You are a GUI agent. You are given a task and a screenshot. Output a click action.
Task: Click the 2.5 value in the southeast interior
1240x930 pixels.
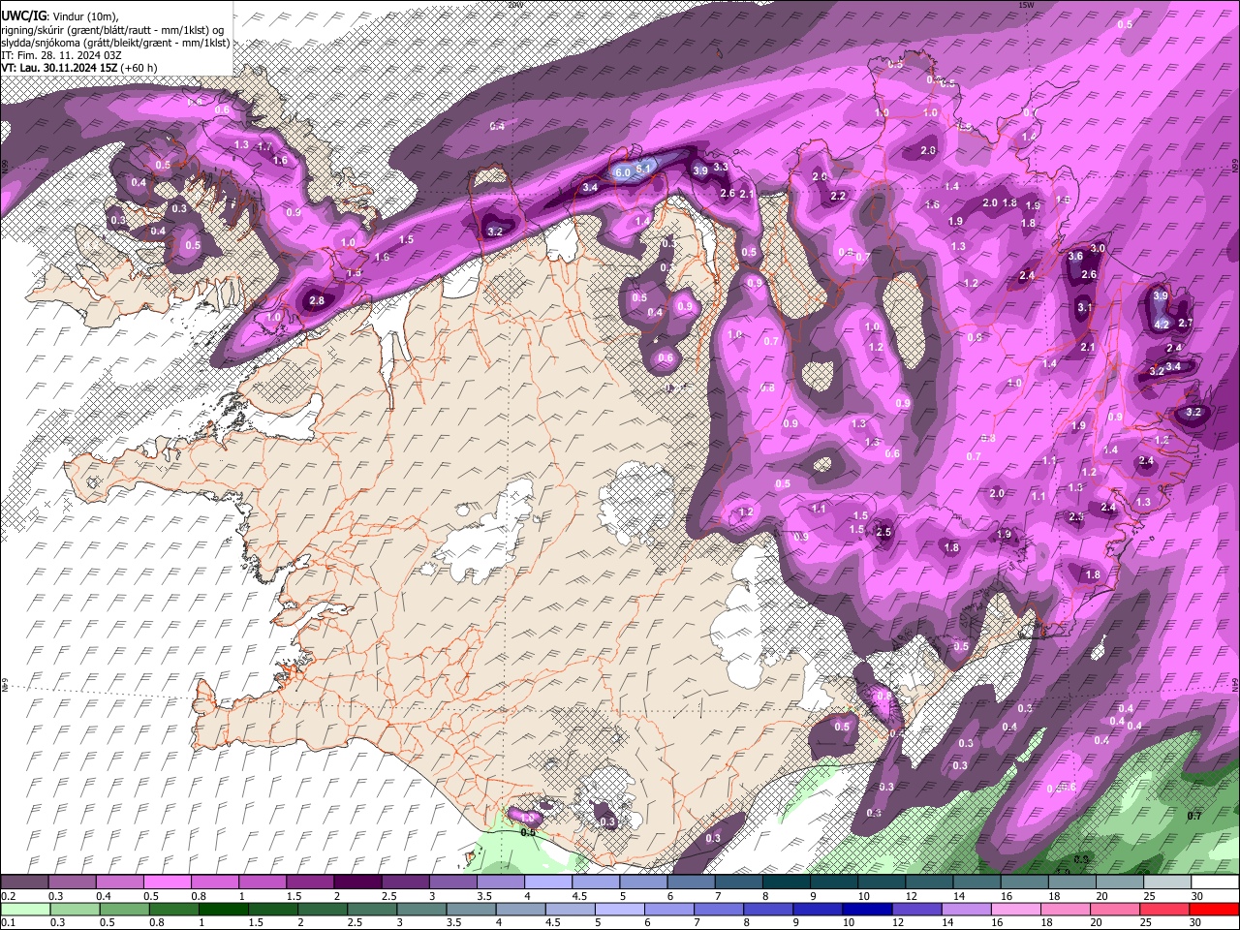point(883,532)
